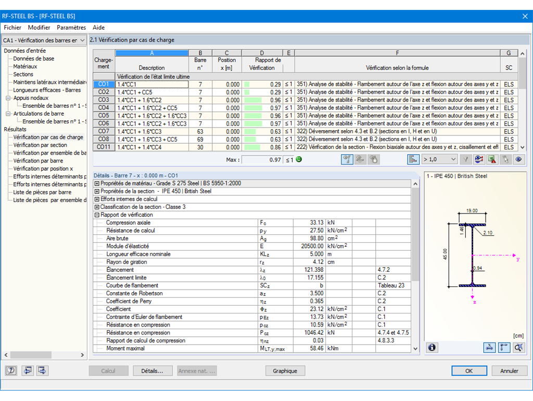533x401 pixels.
Task: Click the Annuler button
Action: [509, 371]
